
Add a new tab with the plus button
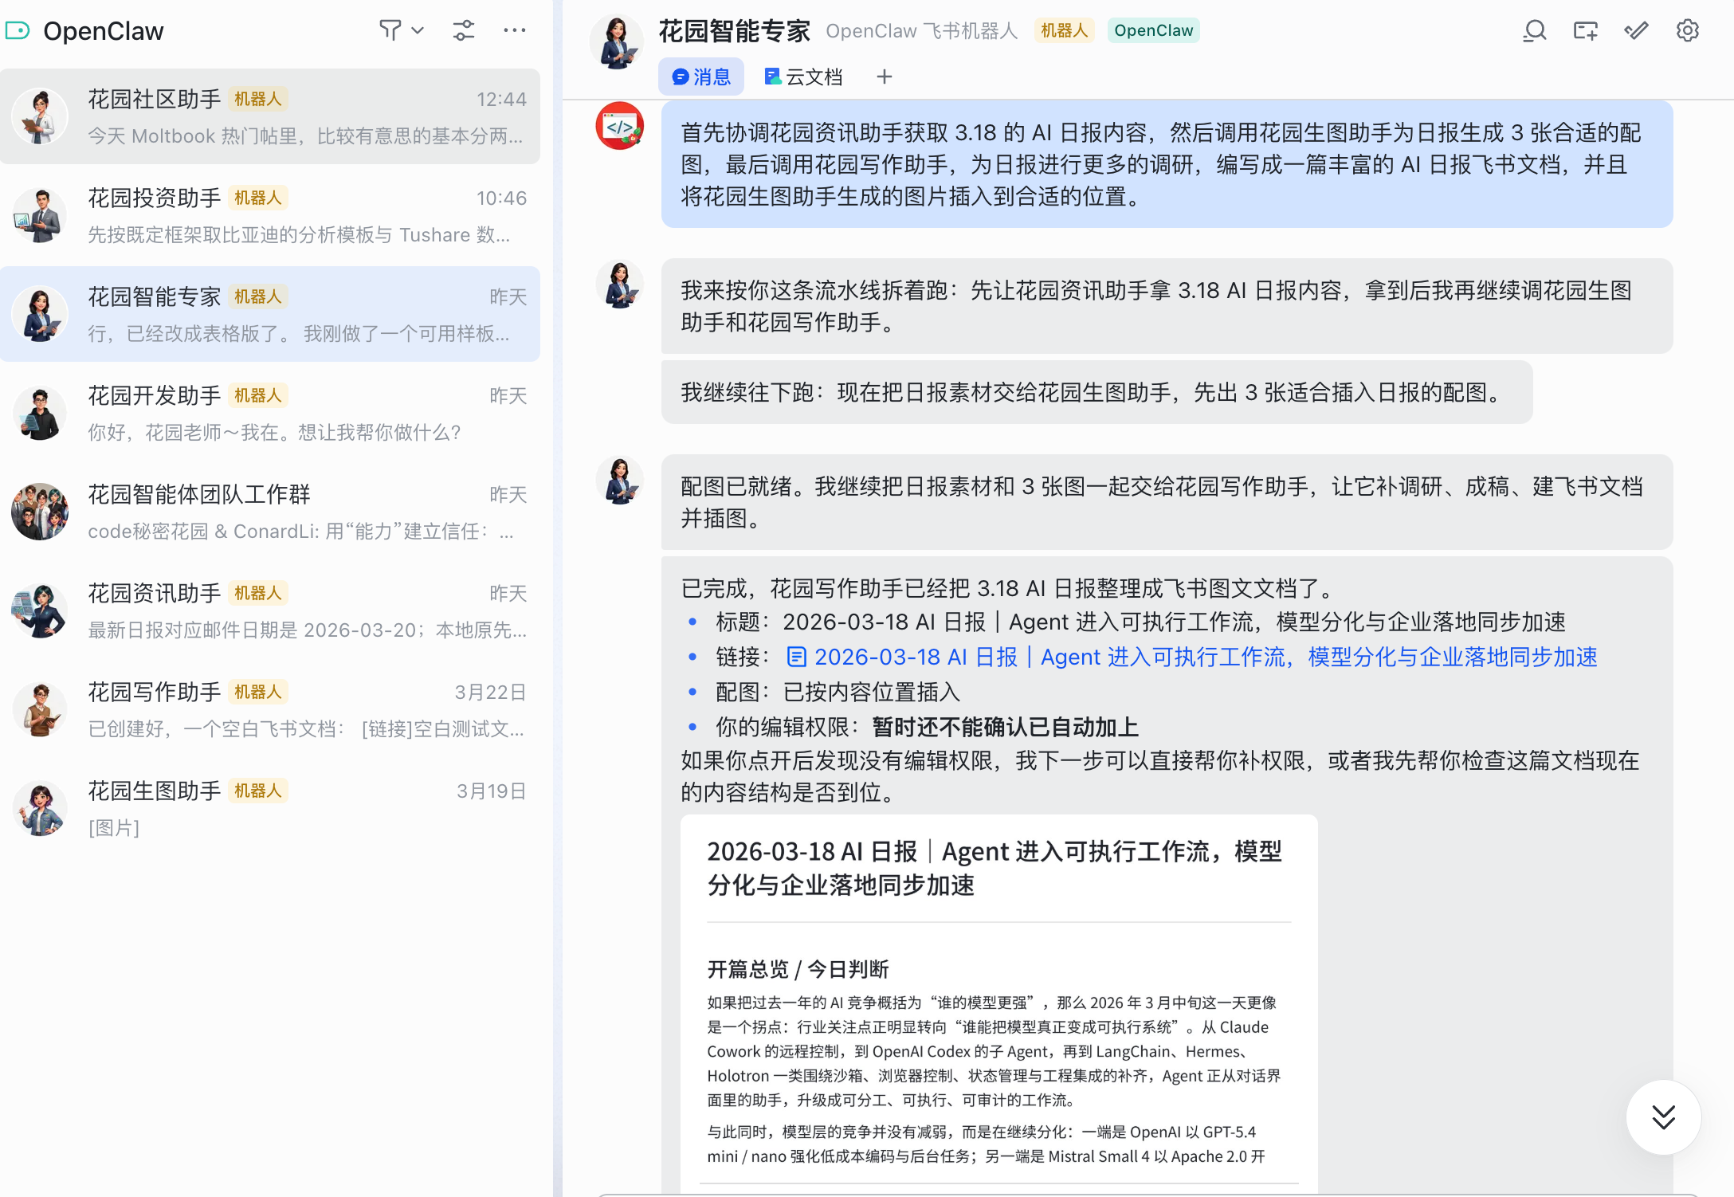pos(884,77)
